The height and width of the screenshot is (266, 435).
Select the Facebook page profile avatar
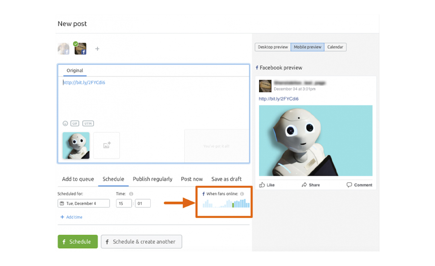point(80,49)
